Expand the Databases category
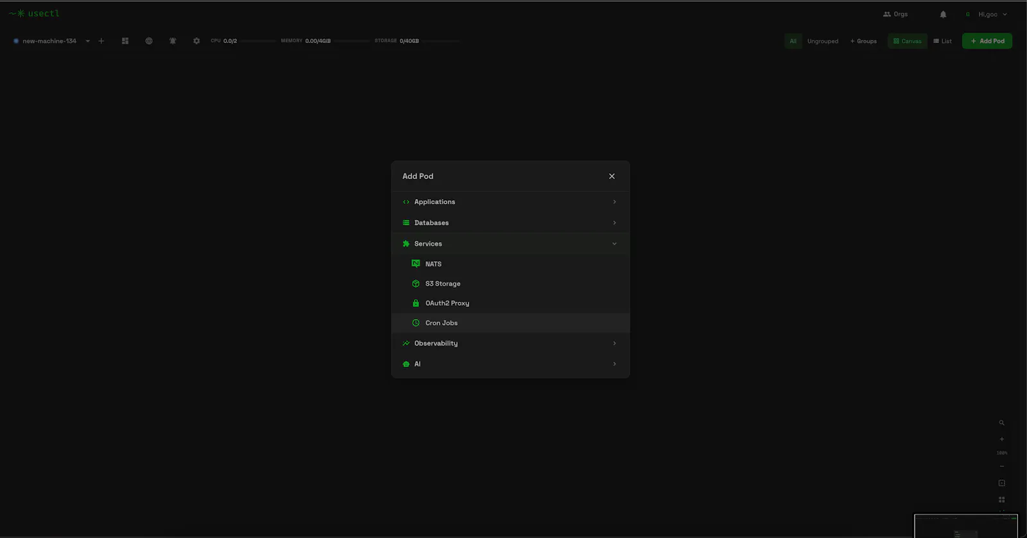Screen dimensions: 1027x538 (510, 223)
